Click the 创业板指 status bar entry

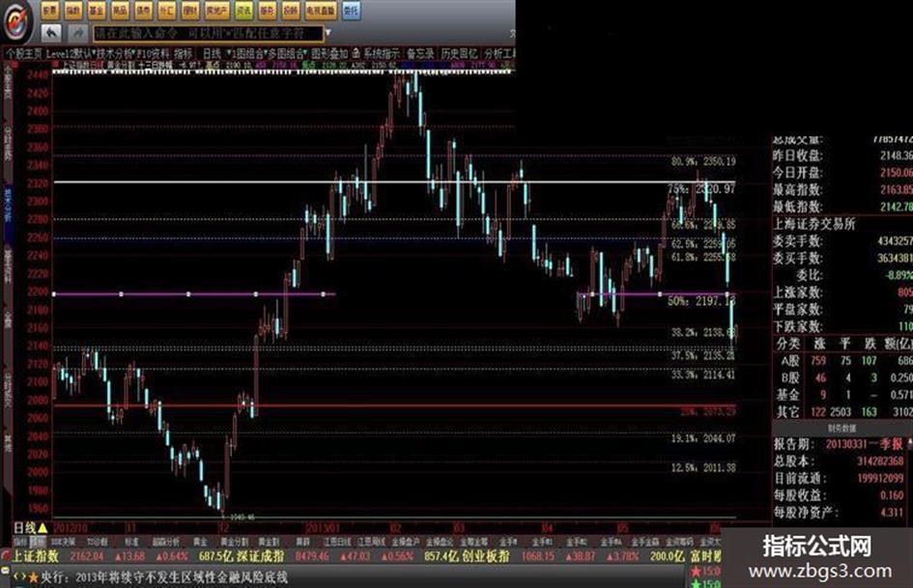(486, 556)
